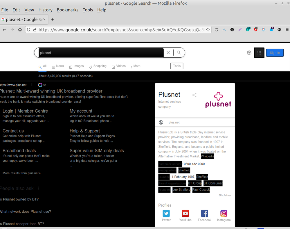Viewport: 290px width, 229px height.
Task: Open the More search filters dropdown
Action: [x=136, y=66]
